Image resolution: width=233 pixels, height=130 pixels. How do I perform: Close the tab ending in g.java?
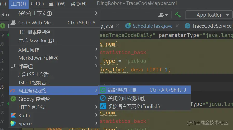click(x=117, y=26)
